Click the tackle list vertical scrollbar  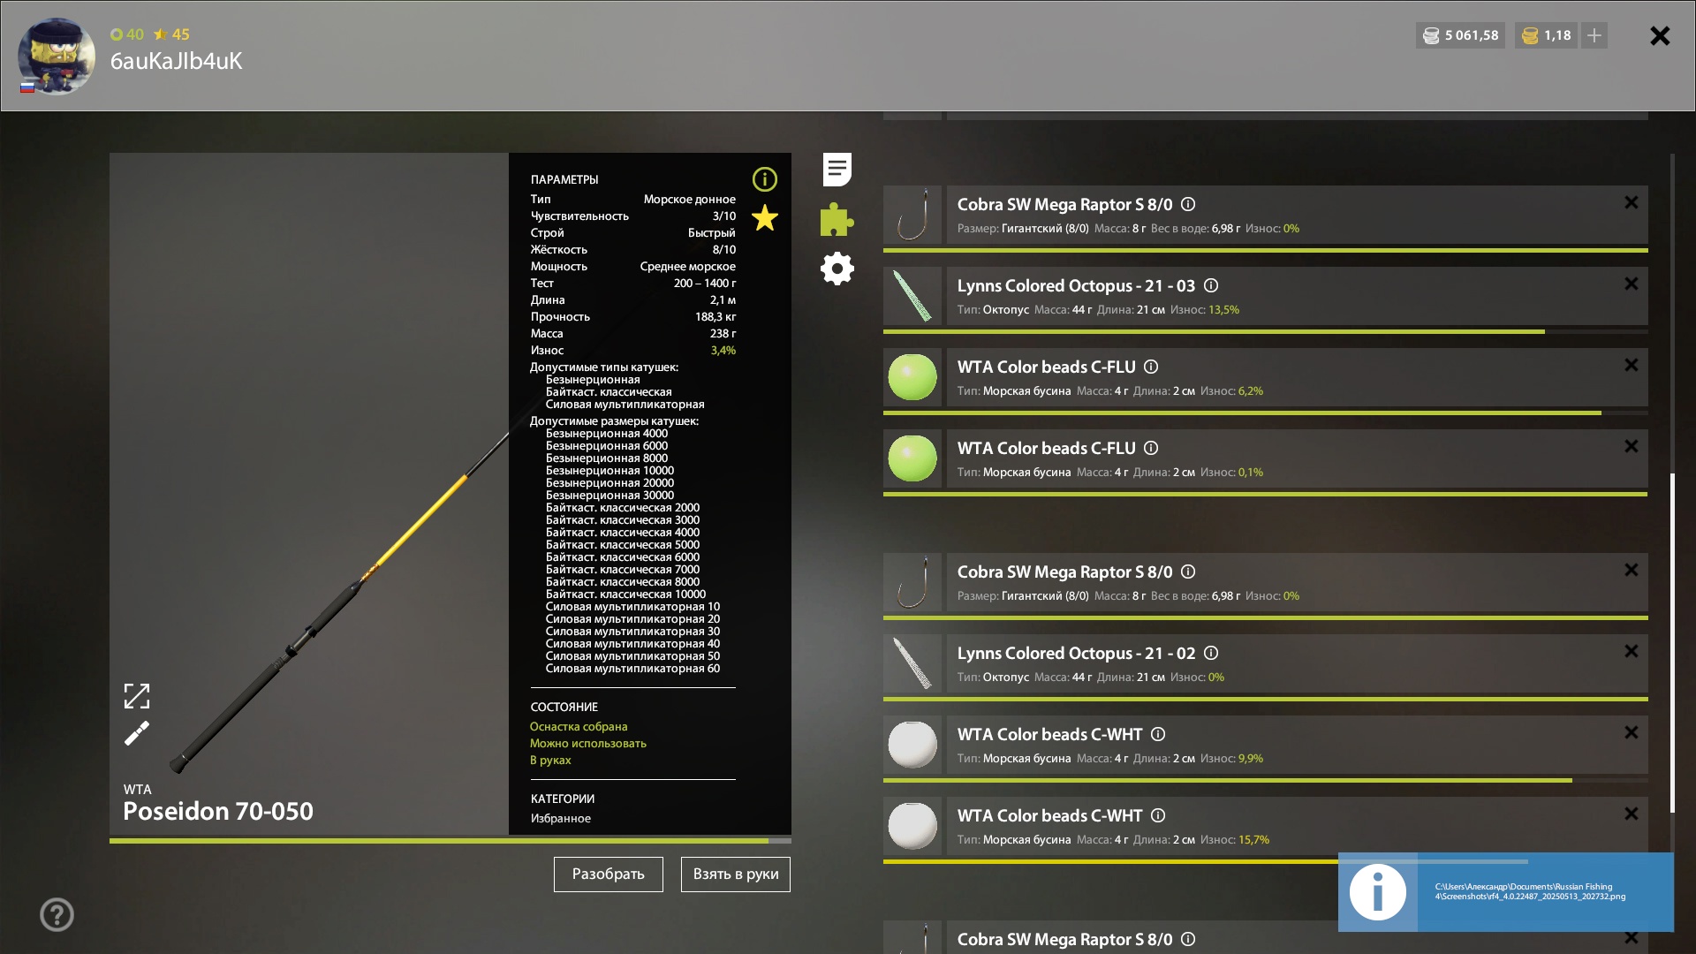[1672, 643]
